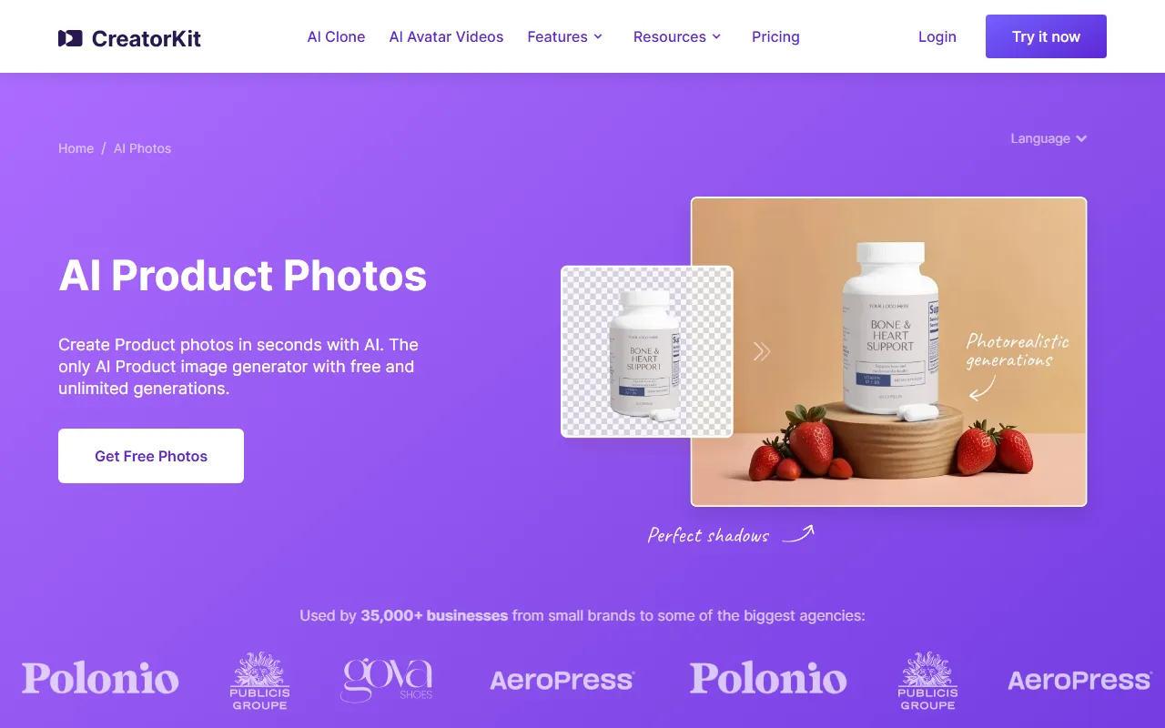
Task: Go to AI Avatar Videos page
Action: click(x=446, y=36)
